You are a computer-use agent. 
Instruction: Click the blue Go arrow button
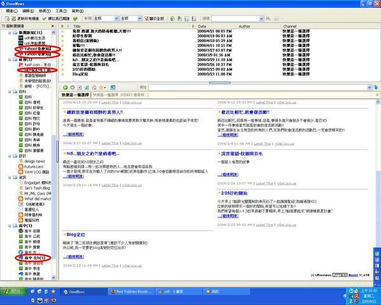[376, 87]
